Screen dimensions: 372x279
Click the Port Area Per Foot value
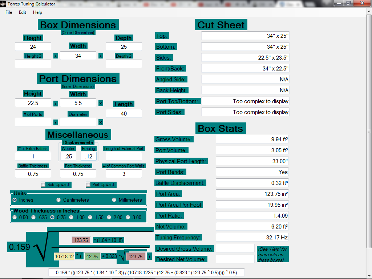(252, 205)
